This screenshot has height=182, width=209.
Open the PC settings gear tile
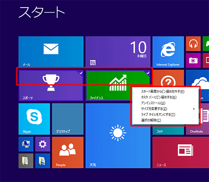43,144
